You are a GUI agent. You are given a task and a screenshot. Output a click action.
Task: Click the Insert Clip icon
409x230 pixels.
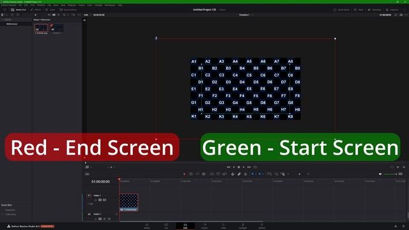click(x=212, y=174)
